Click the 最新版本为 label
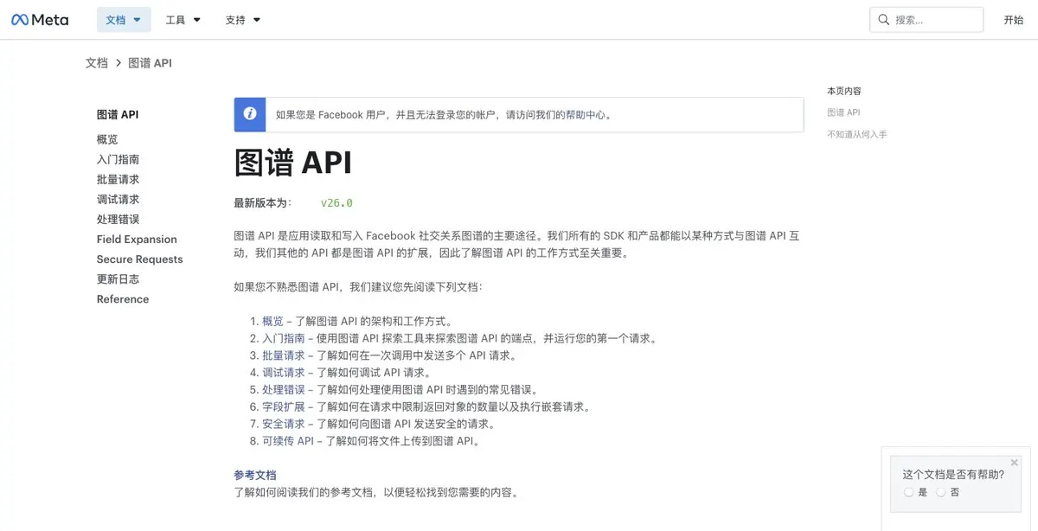1038x531 pixels. [x=263, y=203]
